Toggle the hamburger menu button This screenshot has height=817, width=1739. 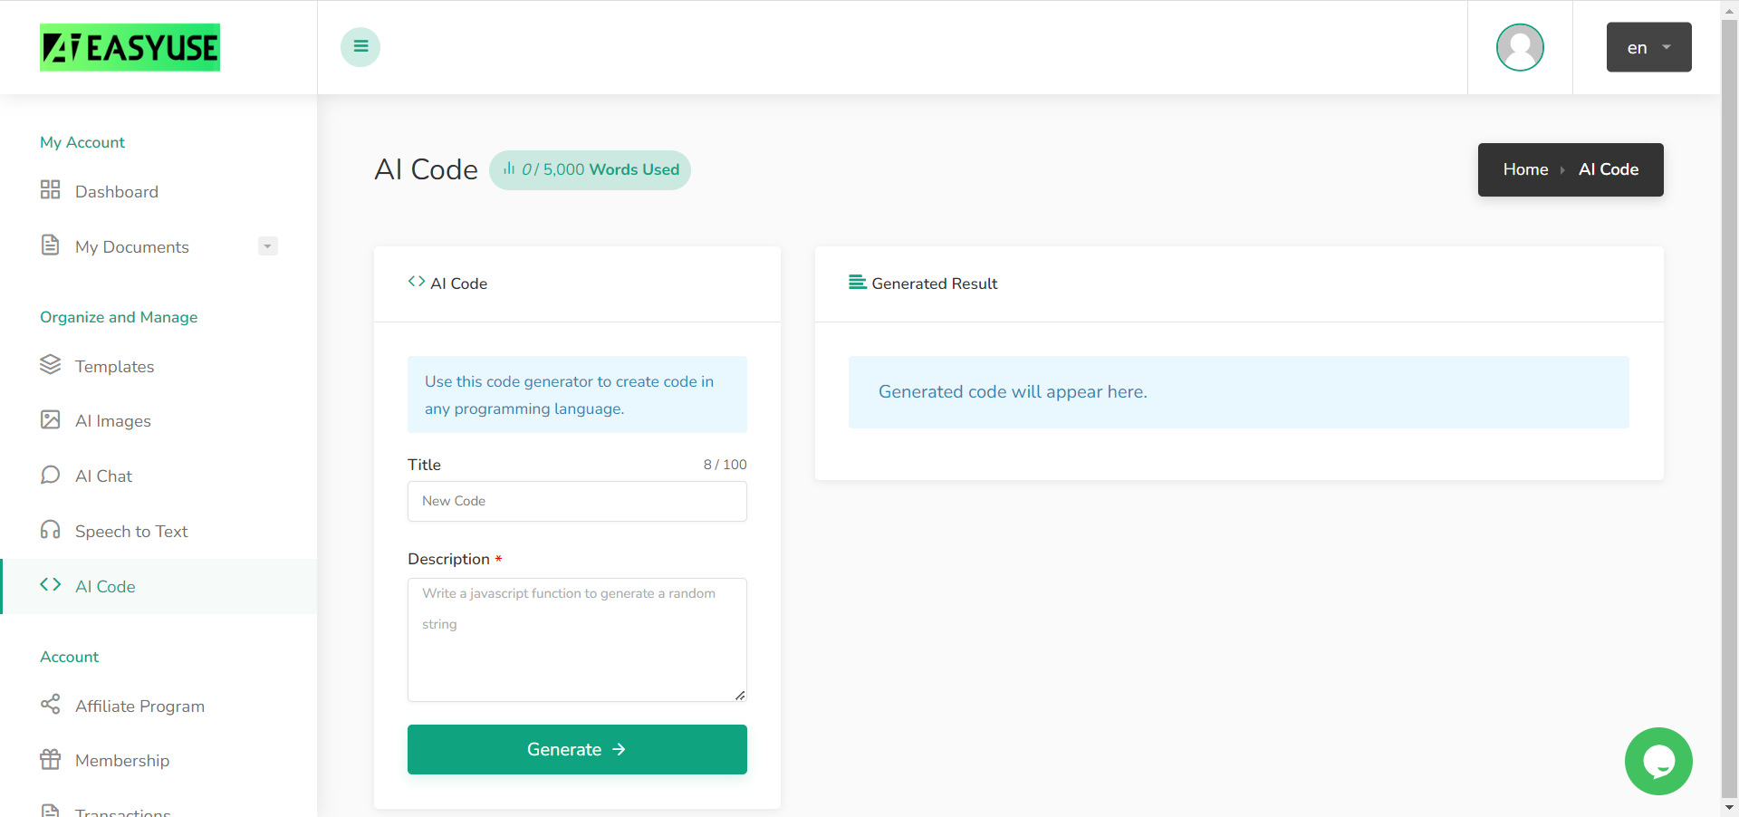tap(360, 46)
